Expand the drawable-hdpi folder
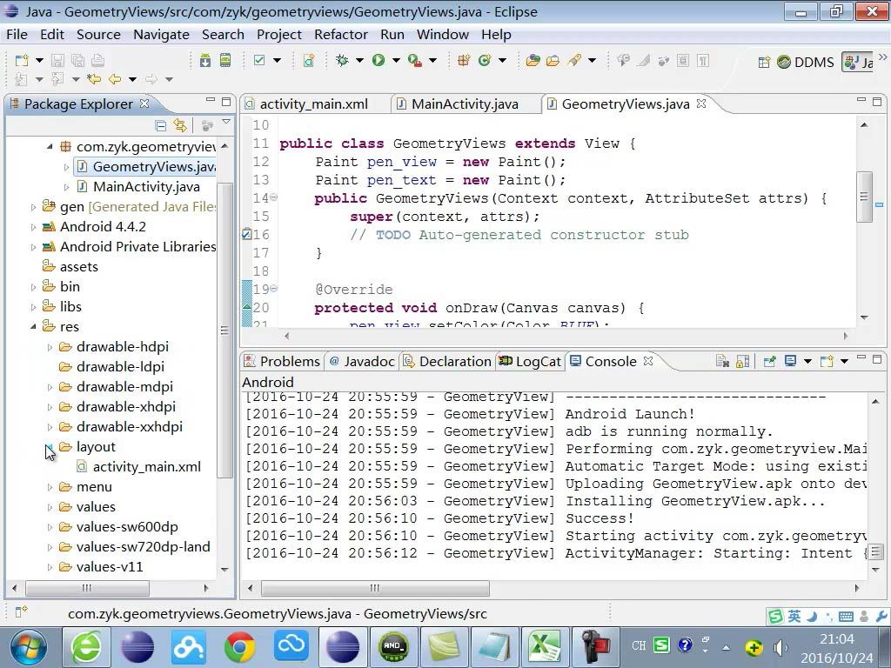Screen dimensions: 891x668 (x=50, y=347)
